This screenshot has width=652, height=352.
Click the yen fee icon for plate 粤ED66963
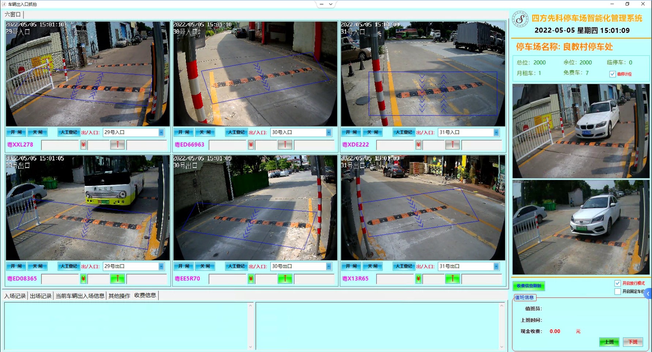(251, 145)
